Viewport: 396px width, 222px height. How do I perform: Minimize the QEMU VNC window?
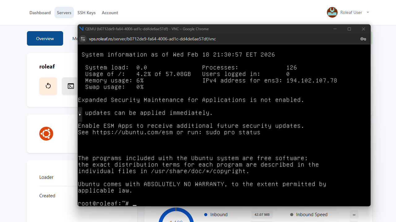coord(335,29)
